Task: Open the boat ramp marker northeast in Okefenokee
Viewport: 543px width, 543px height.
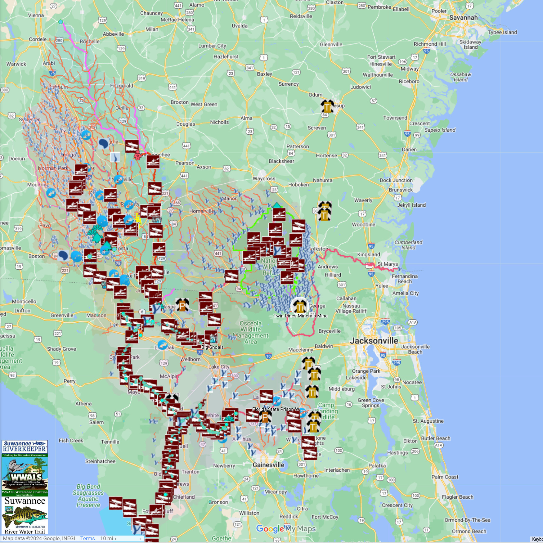Action: click(x=299, y=226)
